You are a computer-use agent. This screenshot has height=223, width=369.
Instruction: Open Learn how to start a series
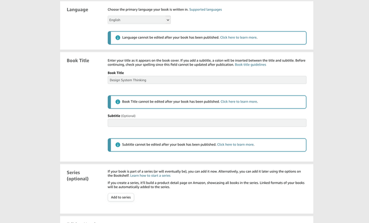click(150, 175)
